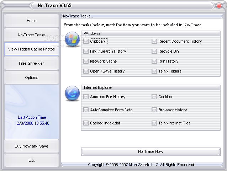Image resolution: width=227 pixels, height=171 pixels.
Task: Click the Internet Explorer logo icon
Action: pyautogui.click(x=72, y=93)
